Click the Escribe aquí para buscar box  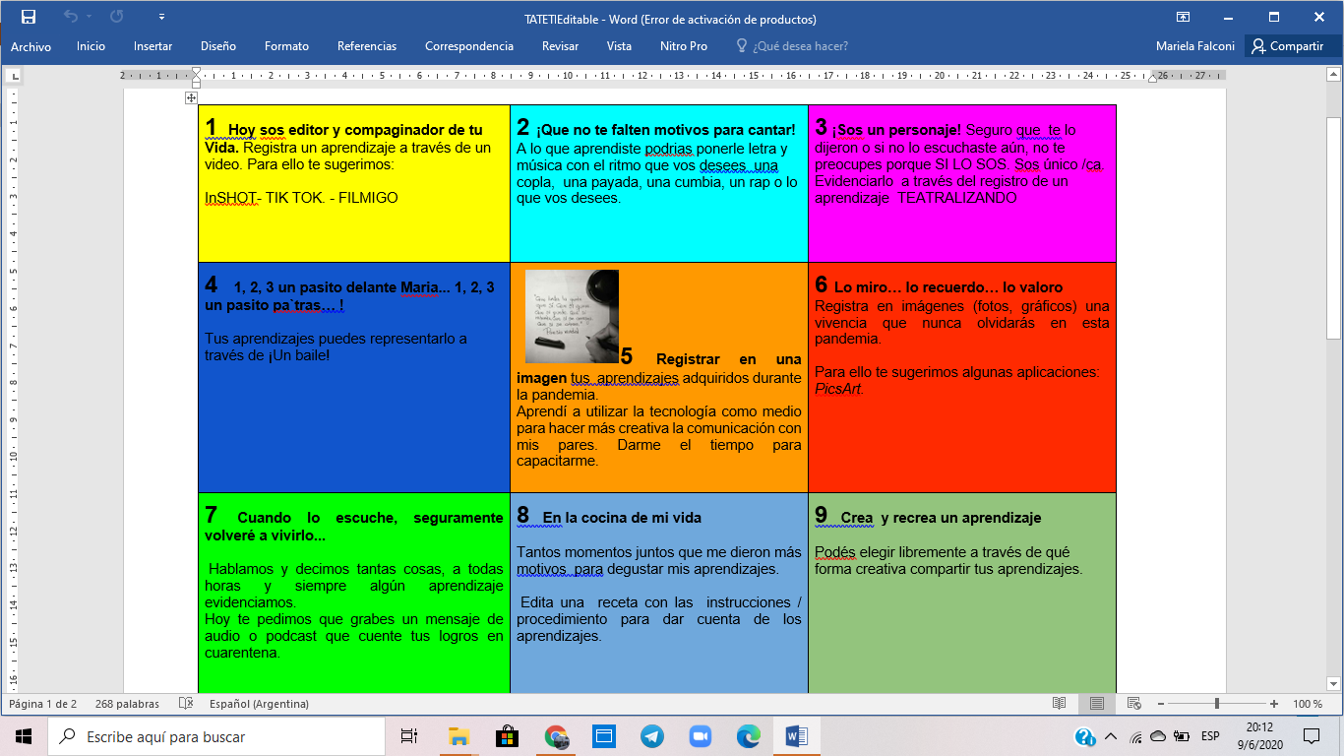[216, 736]
